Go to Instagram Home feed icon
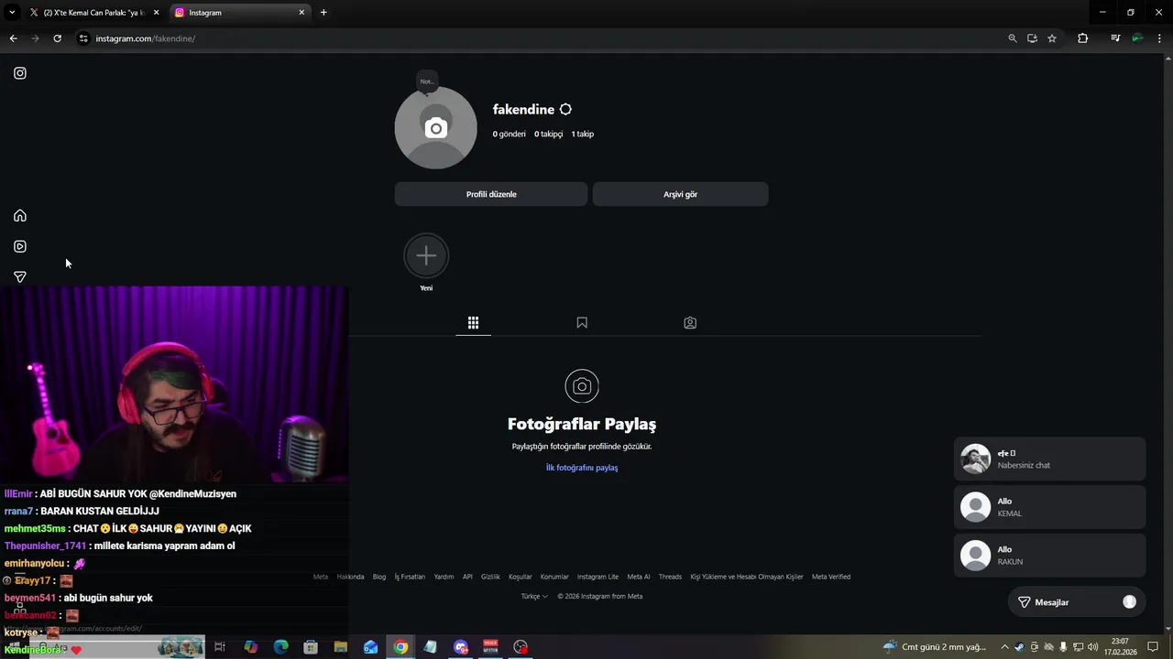1173x659 pixels. click(20, 216)
